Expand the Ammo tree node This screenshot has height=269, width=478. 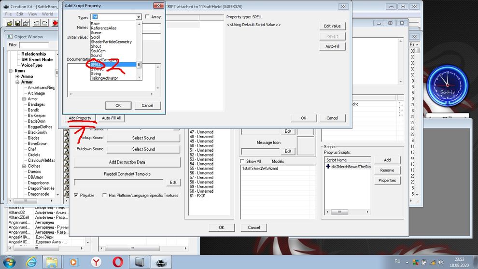17,76
